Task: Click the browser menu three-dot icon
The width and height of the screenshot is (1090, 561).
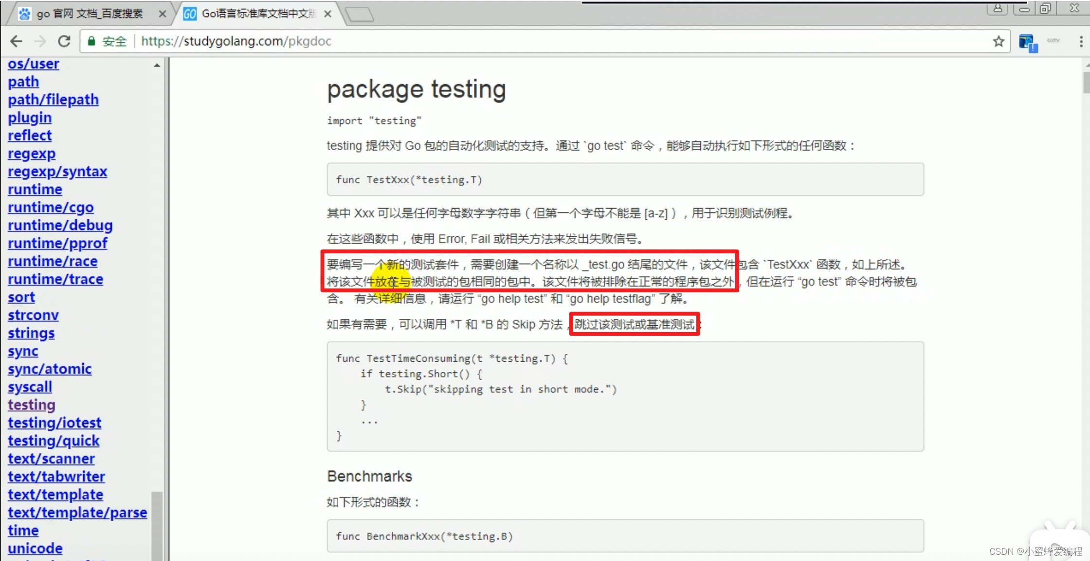Action: click(x=1081, y=41)
